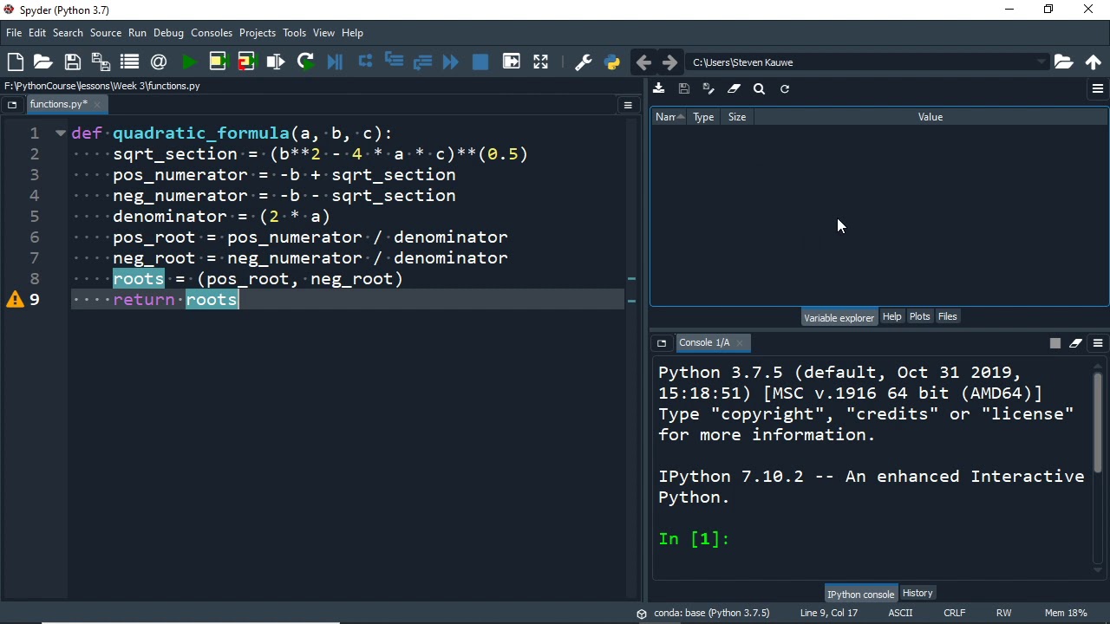Image resolution: width=1110 pixels, height=624 pixels.
Task: Open the Edit menu
Action: coord(37,33)
